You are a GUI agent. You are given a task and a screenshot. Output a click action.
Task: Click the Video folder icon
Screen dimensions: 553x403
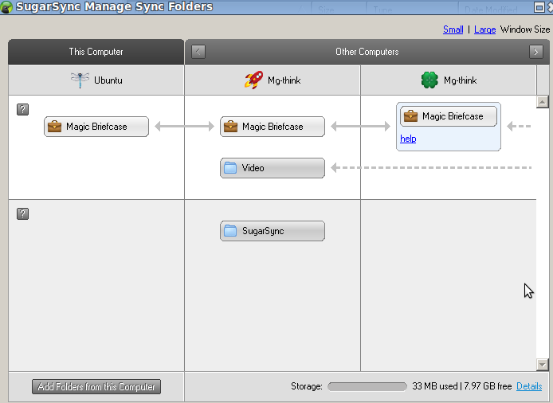pos(230,168)
